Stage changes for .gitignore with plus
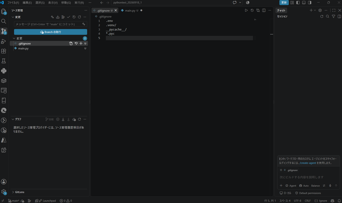Viewport: 342px width, 203px height. pos(81,44)
